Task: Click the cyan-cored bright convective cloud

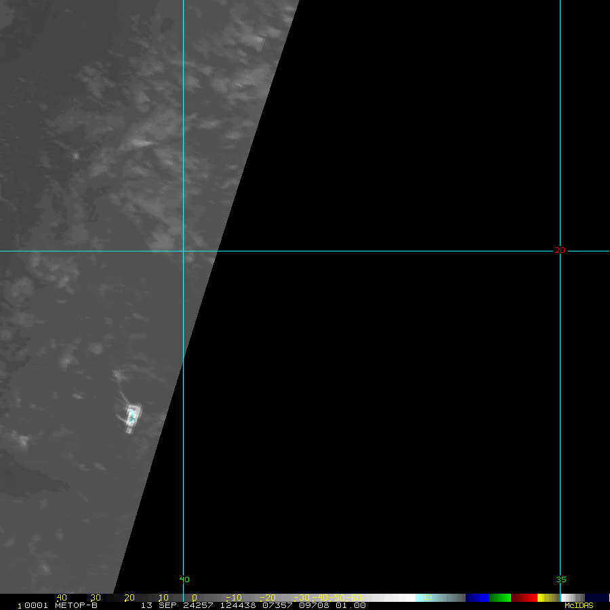Action: pos(133,415)
